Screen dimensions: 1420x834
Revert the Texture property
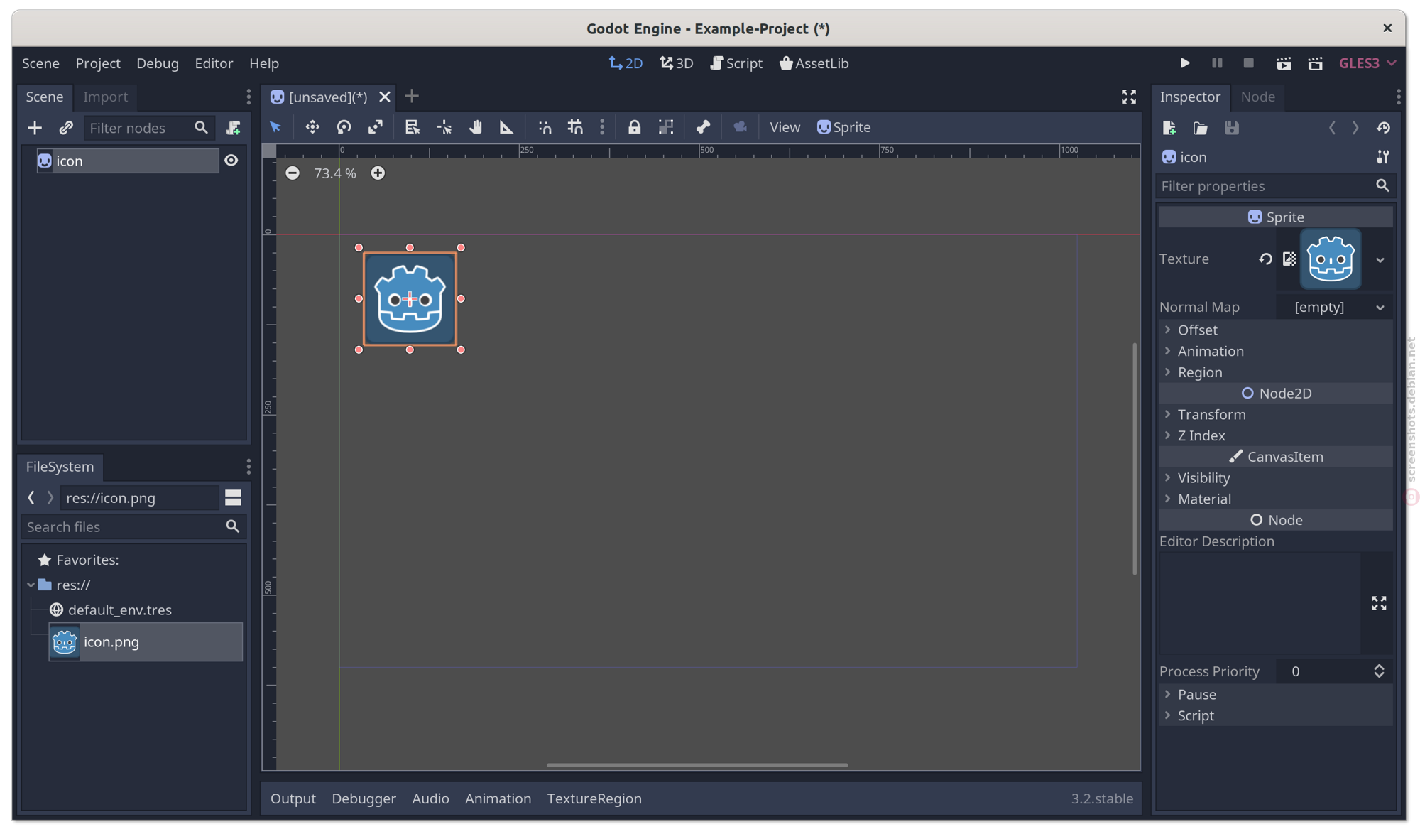pos(1265,259)
